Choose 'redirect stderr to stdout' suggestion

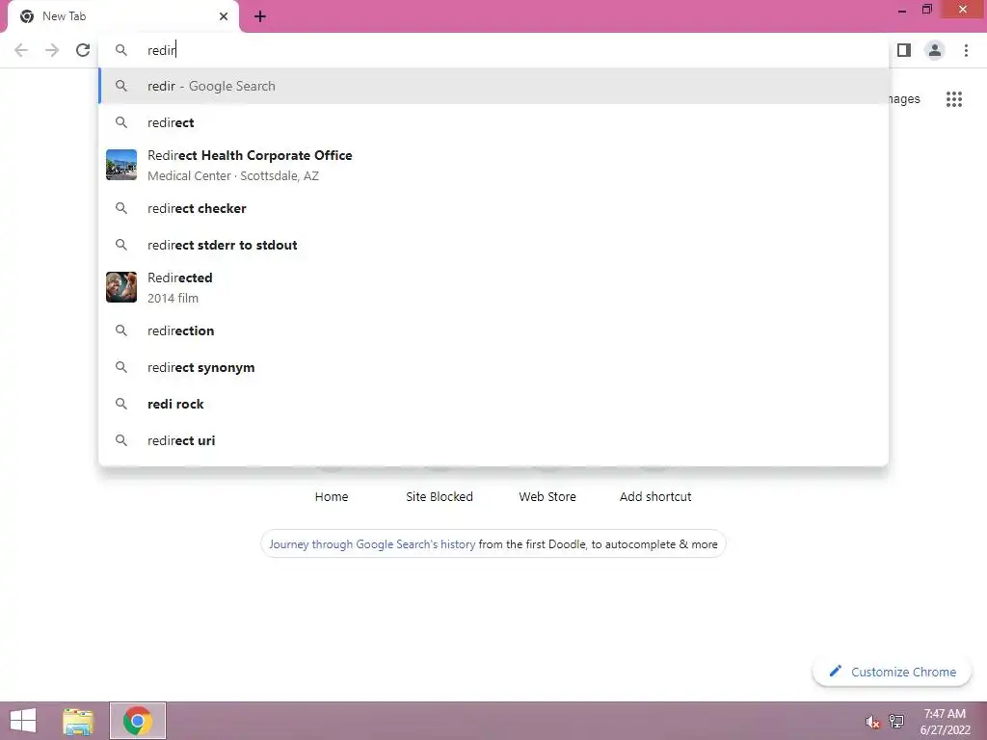(493, 245)
